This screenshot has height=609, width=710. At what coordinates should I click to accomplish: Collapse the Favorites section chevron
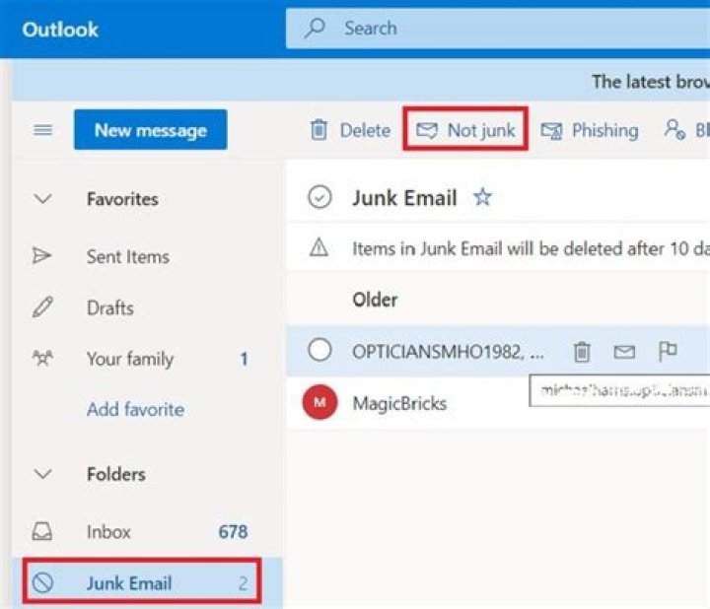coord(43,199)
